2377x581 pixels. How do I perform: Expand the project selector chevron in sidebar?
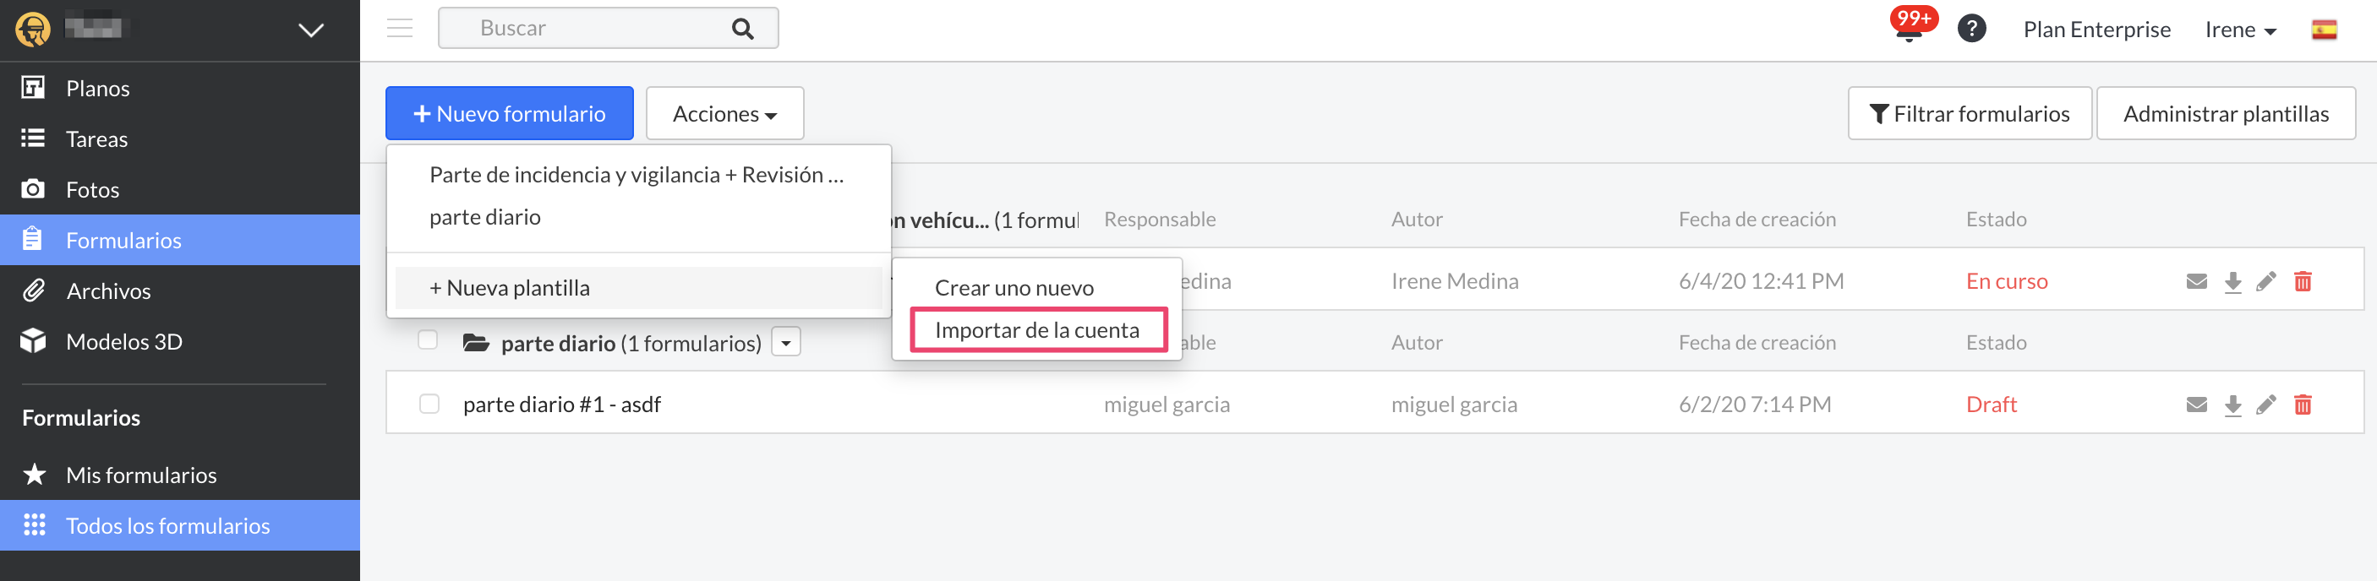311,30
